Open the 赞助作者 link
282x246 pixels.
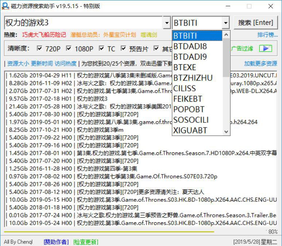(56, 242)
